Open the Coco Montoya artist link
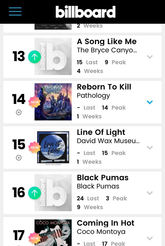 pyautogui.click(x=101, y=232)
